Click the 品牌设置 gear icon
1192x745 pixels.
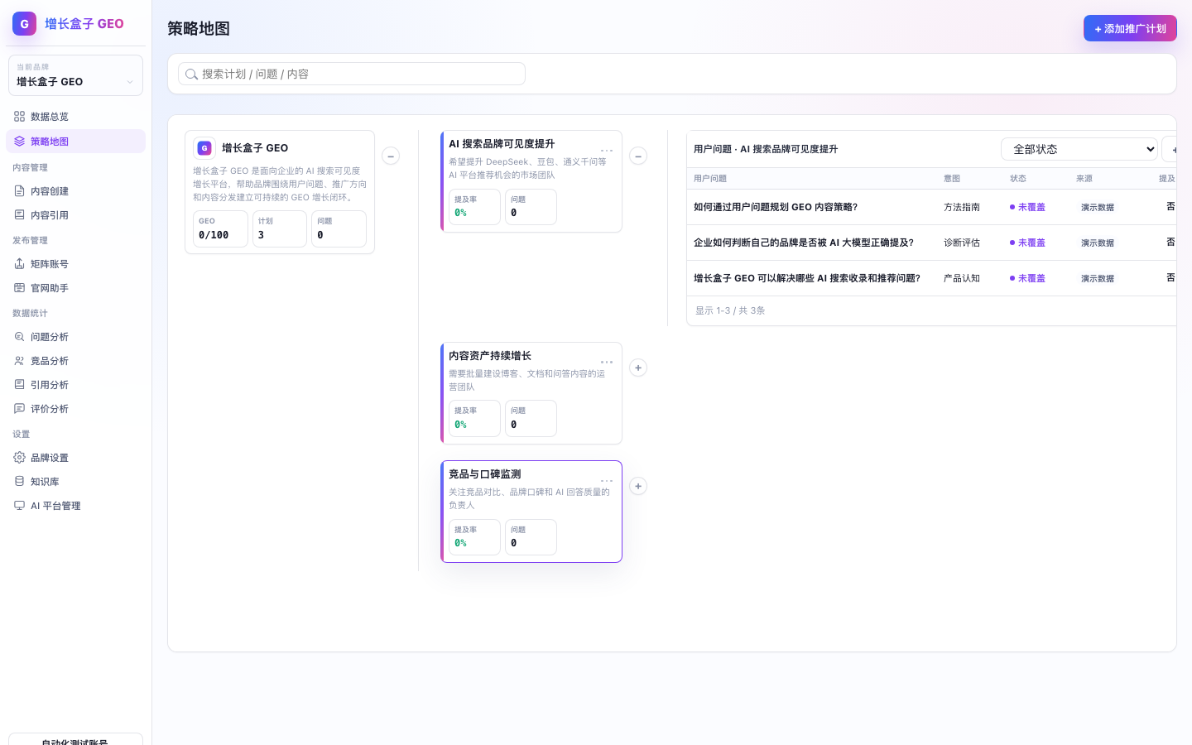tap(19, 458)
